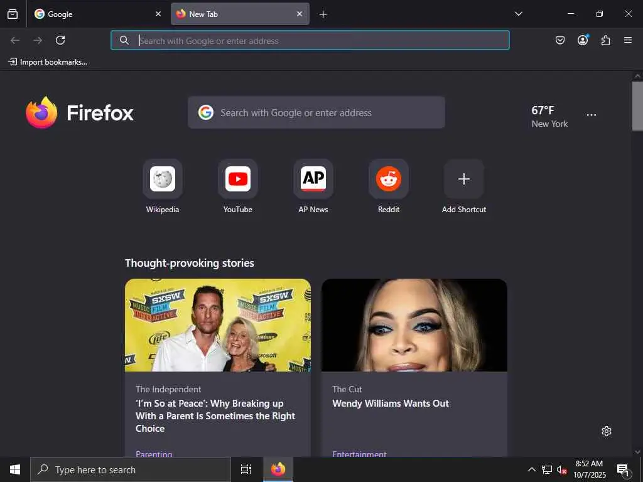Open the muted volume tray icon

562,469
